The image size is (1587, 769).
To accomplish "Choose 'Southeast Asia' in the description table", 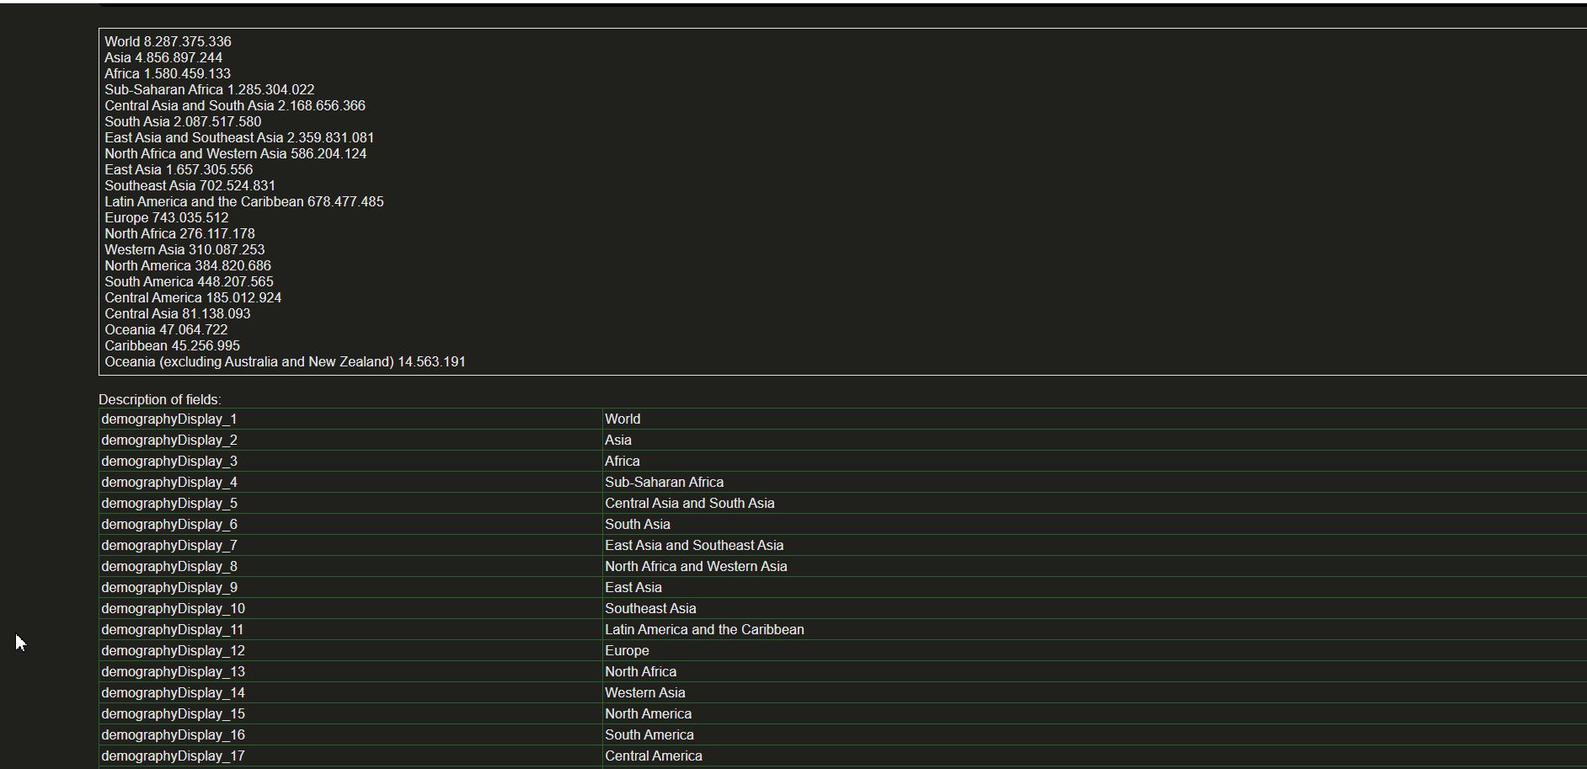I will point(1095,608).
